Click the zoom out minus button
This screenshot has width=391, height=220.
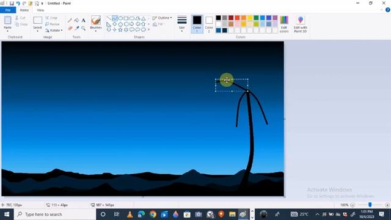pos(353,205)
